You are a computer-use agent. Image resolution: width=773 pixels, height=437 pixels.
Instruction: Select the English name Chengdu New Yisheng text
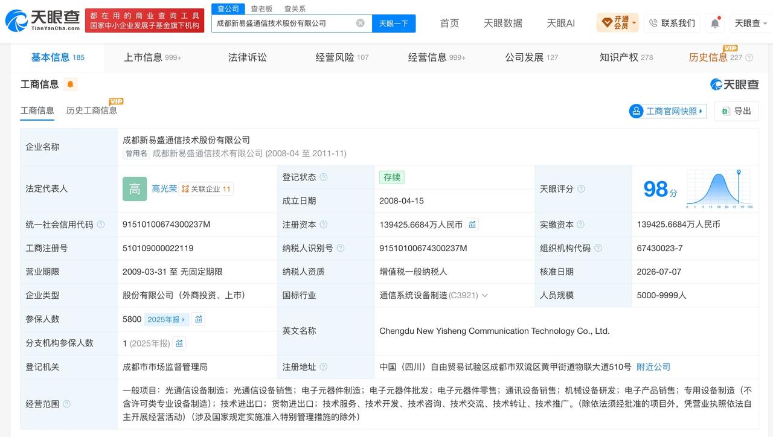495,331
